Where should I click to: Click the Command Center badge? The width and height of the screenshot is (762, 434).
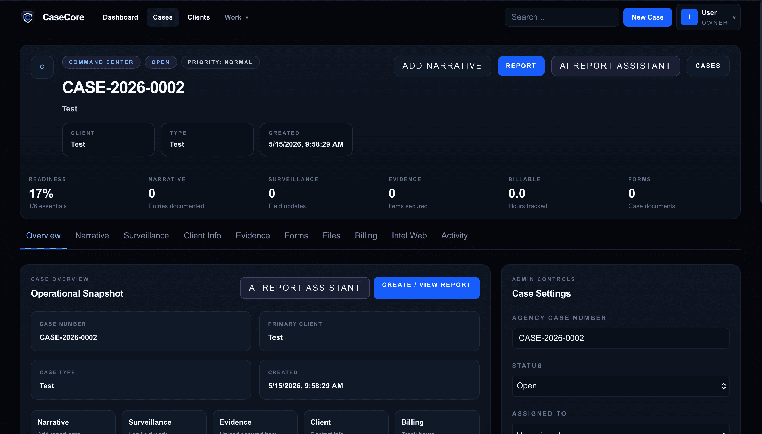click(101, 62)
